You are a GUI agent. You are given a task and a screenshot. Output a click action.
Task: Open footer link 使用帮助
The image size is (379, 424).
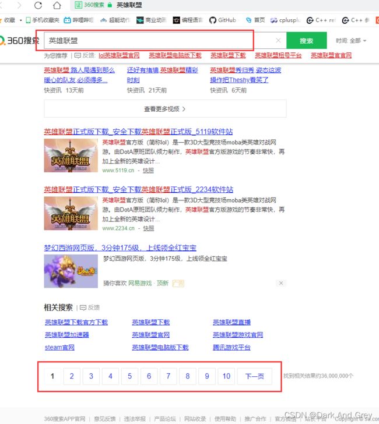pyautogui.click(x=225, y=419)
